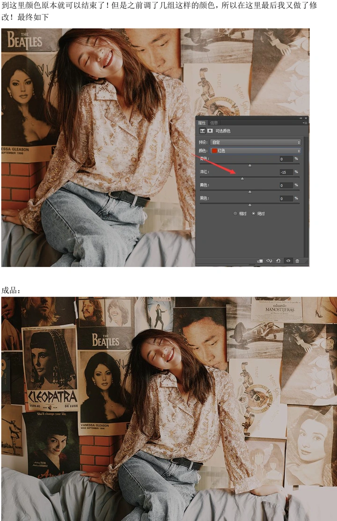Click the 成品 finished image
Viewport: 337px width, 521px height.
(x=169, y=409)
